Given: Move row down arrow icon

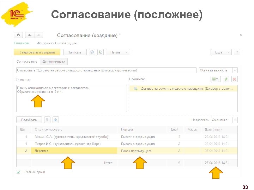Looking at the screenshot, I should click(47, 120).
